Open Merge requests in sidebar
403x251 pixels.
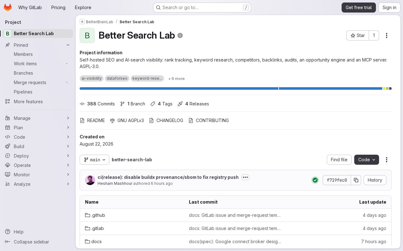click(x=38, y=83)
